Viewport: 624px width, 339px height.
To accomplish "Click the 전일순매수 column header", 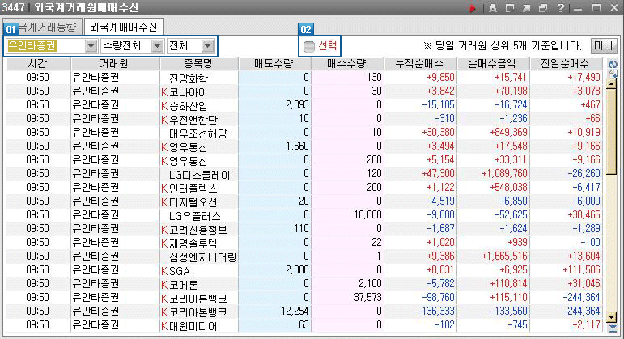I will [x=566, y=64].
